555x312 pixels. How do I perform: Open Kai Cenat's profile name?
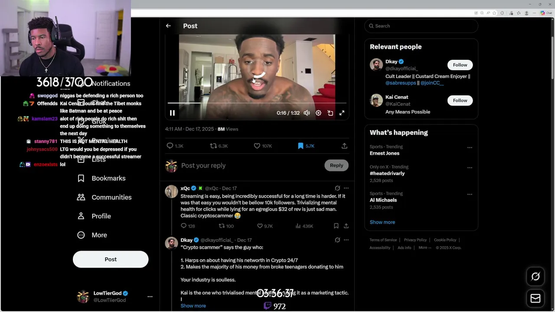(397, 97)
